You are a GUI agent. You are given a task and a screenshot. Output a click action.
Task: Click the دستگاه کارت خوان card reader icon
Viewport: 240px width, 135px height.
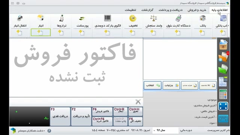(x=178, y=18)
